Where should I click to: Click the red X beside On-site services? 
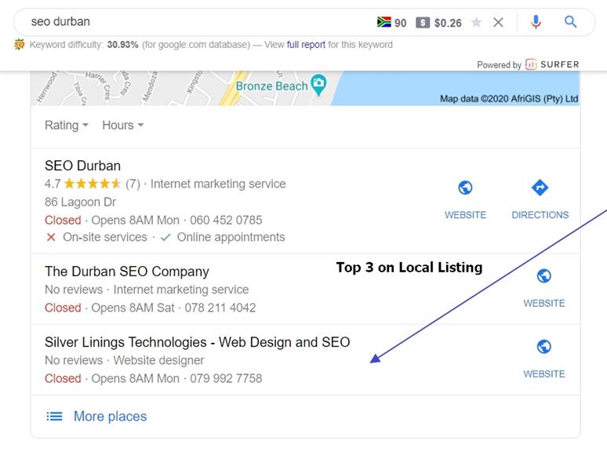click(x=51, y=237)
